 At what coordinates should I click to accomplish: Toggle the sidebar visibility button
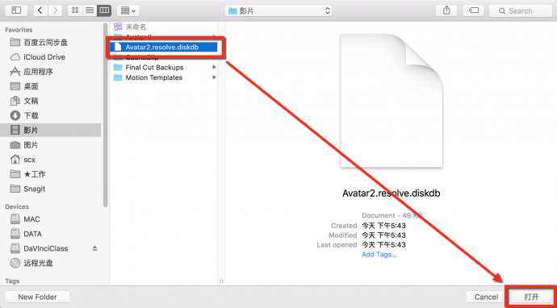tap(16, 10)
